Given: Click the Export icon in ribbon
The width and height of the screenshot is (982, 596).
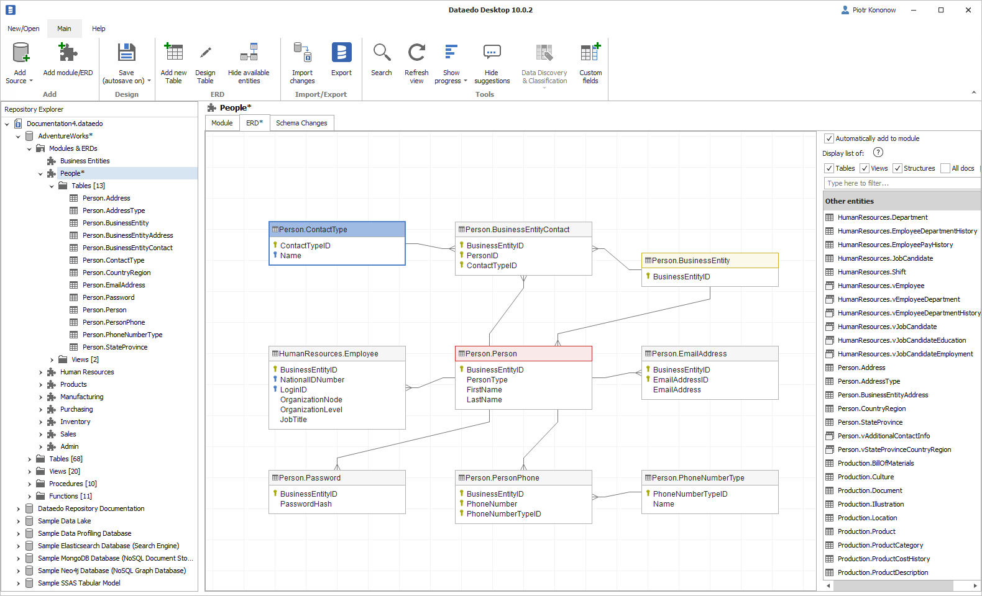Looking at the screenshot, I should click(x=341, y=53).
